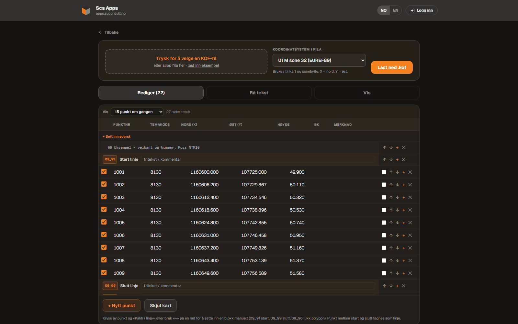This screenshot has height=324, width=518.
Task: Switch to the Vis tab
Action: tap(367, 93)
